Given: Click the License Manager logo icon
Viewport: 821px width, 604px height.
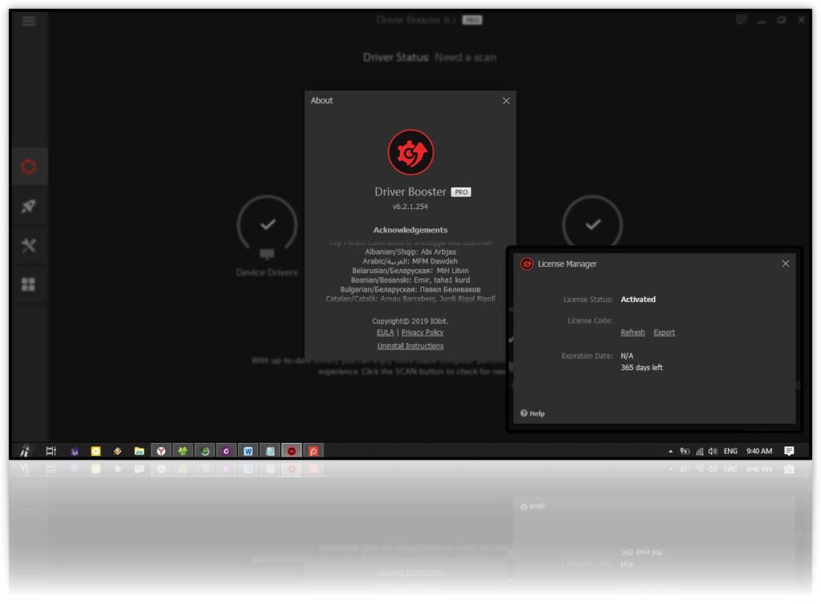Looking at the screenshot, I should click(527, 264).
